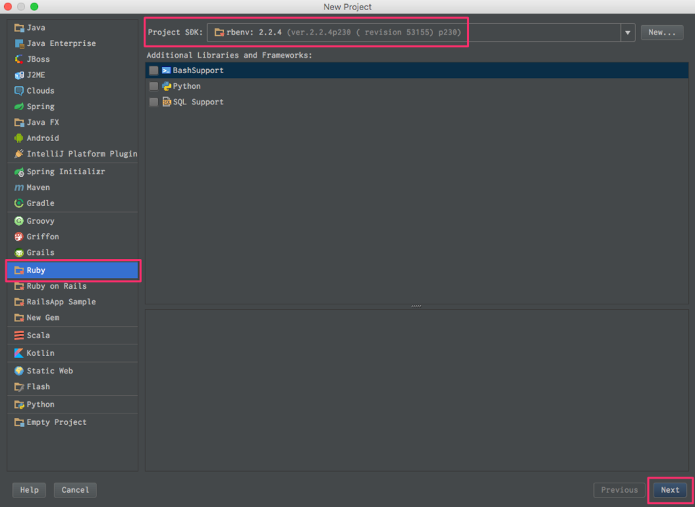Select the Spring leaf icon
This screenshot has height=507, width=695.
[19, 106]
